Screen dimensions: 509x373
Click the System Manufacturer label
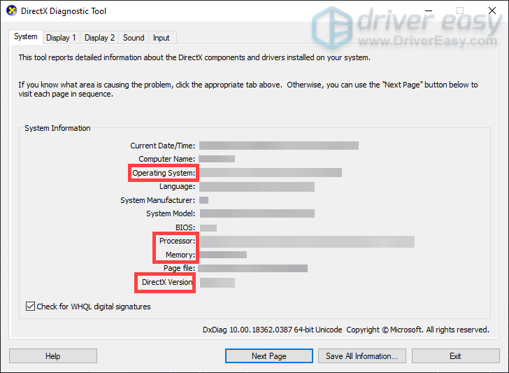158,200
